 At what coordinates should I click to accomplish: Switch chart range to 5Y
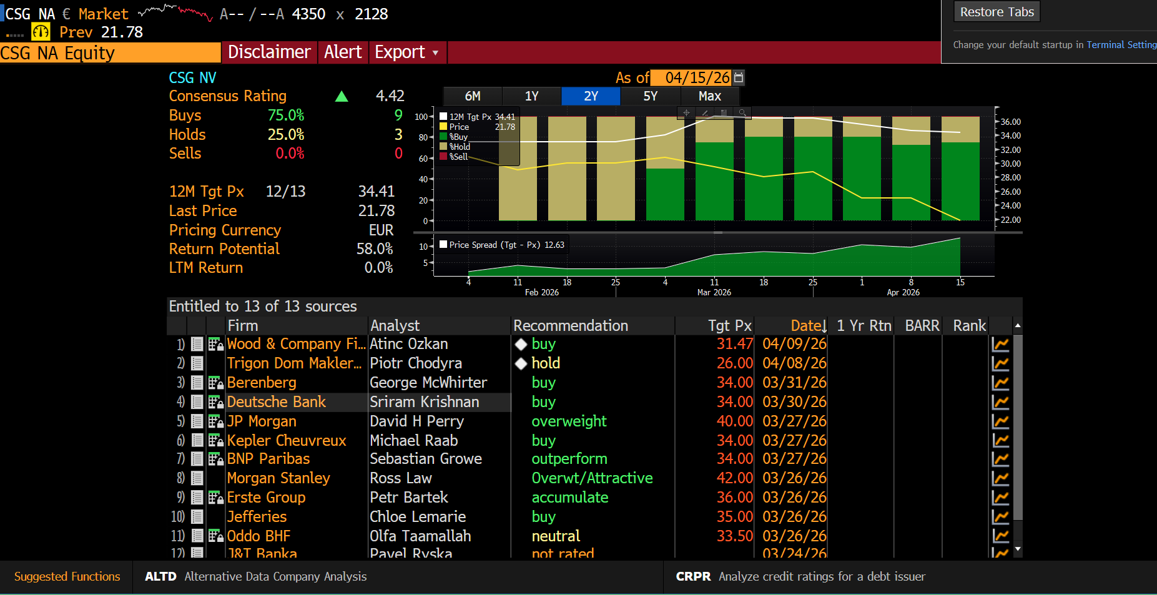(650, 96)
